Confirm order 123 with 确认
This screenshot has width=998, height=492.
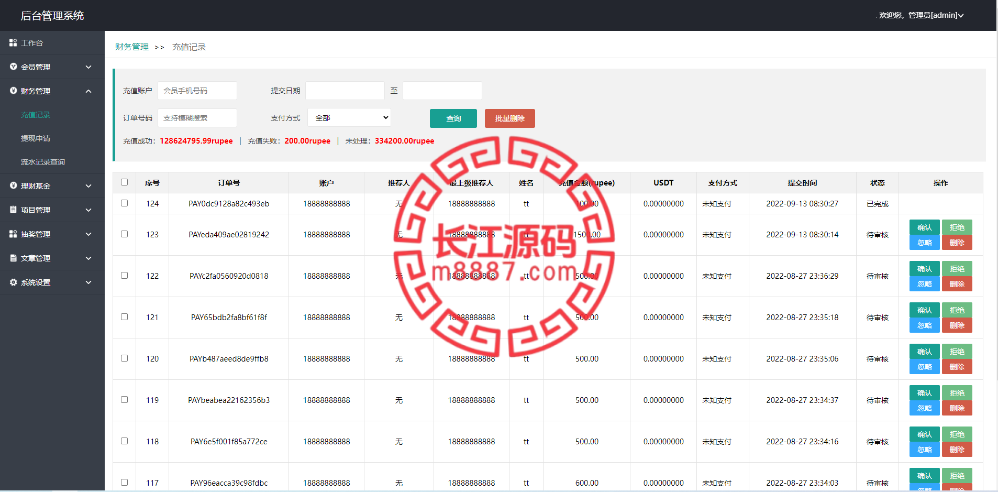pos(925,227)
